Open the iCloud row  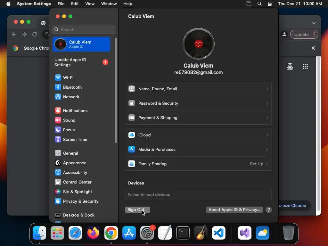(x=198, y=135)
